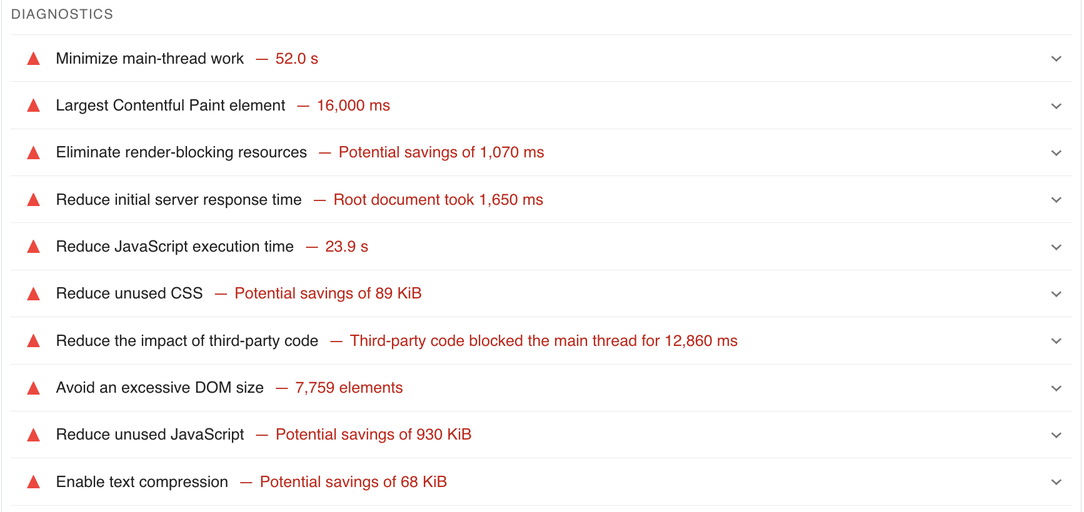This screenshot has height=512, width=1084.
Task: Expand the Minimize main-thread work audit
Action: click(1056, 58)
